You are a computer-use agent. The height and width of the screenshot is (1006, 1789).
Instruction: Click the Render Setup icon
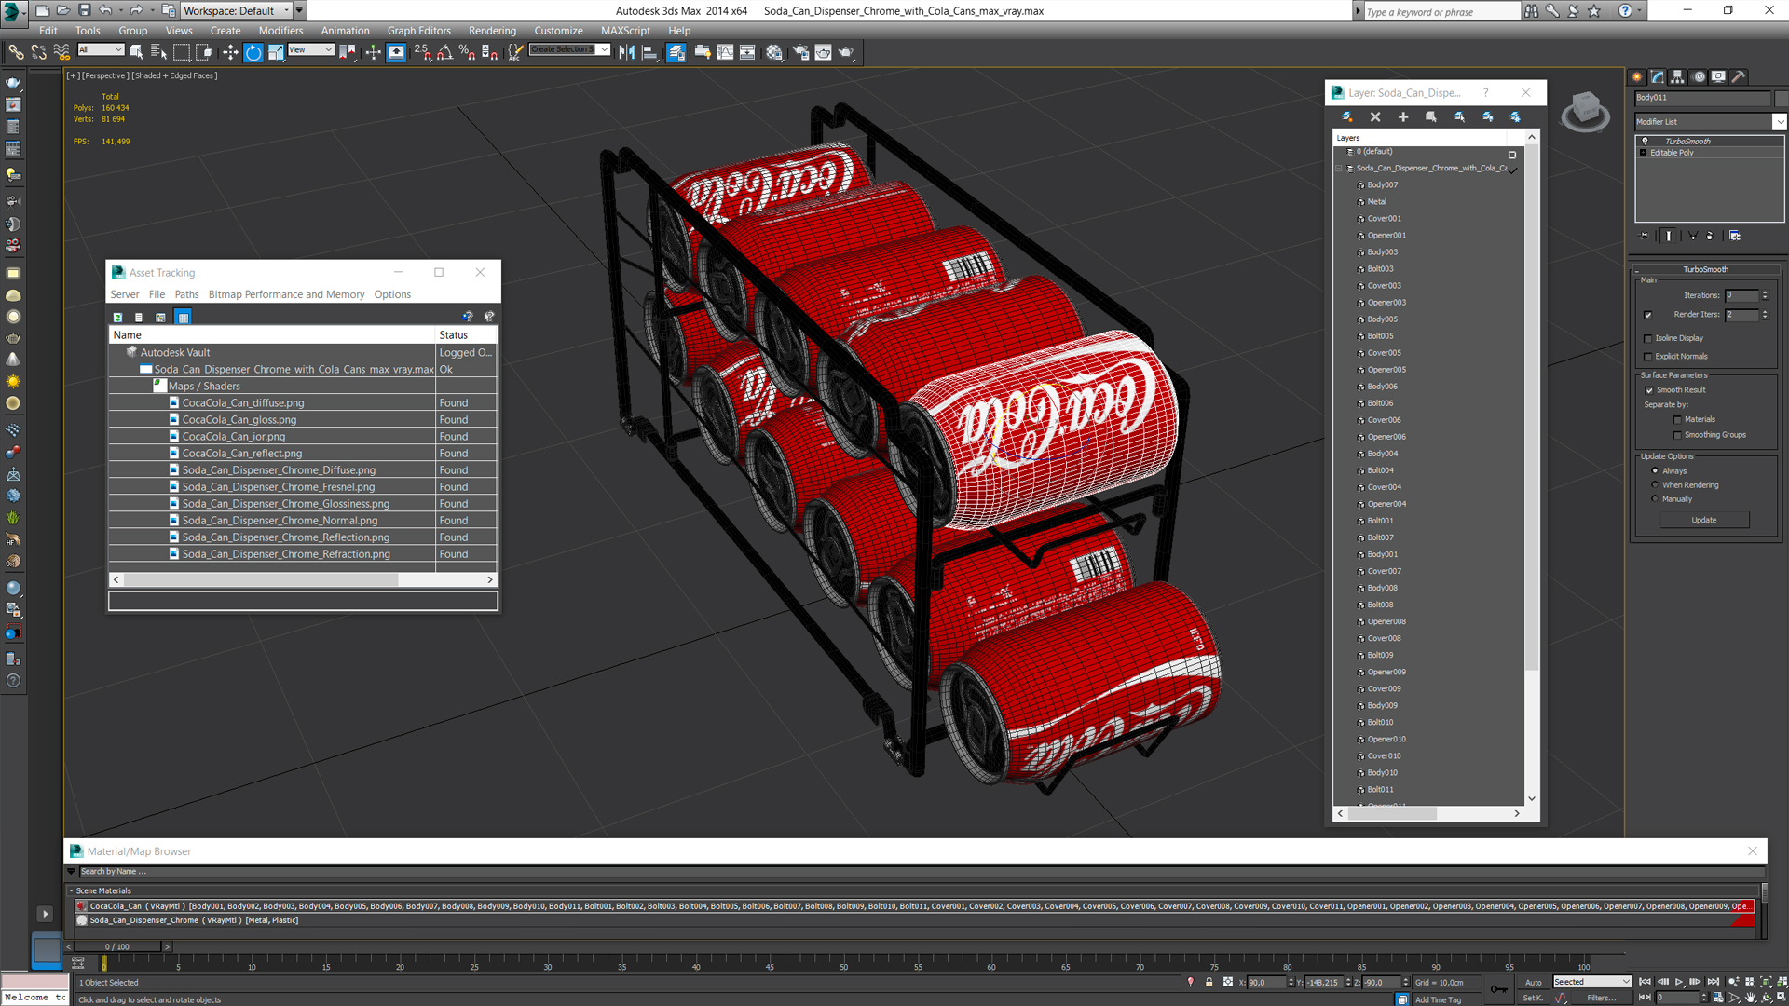(x=800, y=52)
